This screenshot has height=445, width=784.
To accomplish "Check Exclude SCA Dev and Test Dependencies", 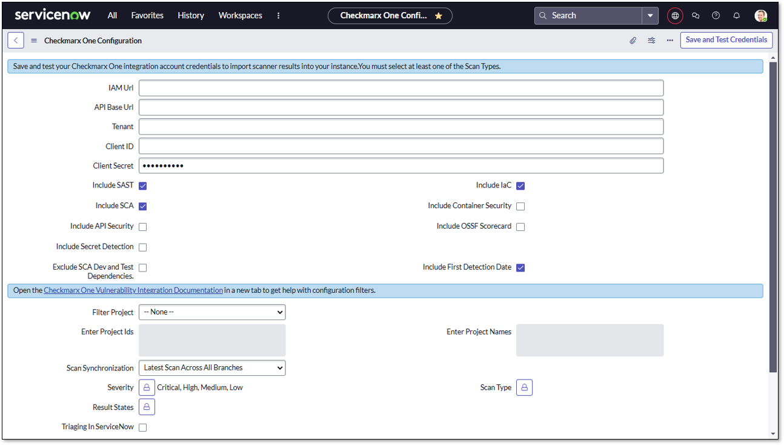I will coord(143,267).
